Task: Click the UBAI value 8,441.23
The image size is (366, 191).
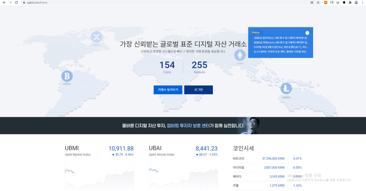Action: [x=207, y=148]
